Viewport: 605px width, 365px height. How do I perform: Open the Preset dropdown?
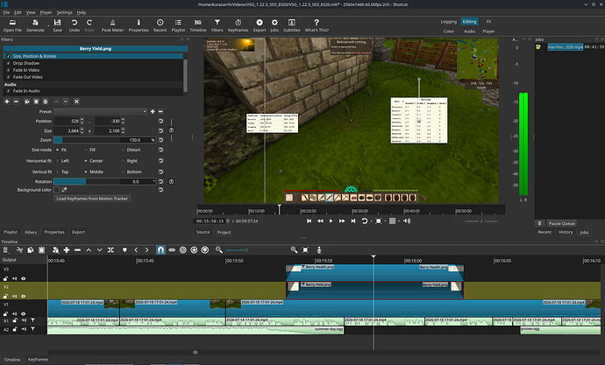pos(100,111)
